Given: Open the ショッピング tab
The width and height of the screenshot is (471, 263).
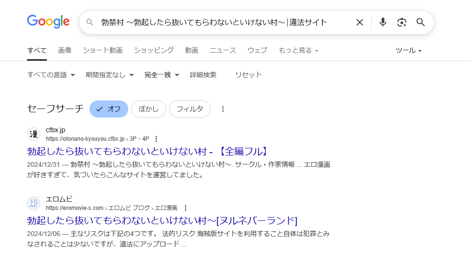Looking at the screenshot, I should 154,50.
